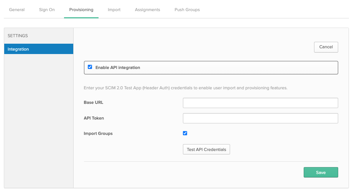
Task: Open the Assignments tab
Action: (x=147, y=10)
